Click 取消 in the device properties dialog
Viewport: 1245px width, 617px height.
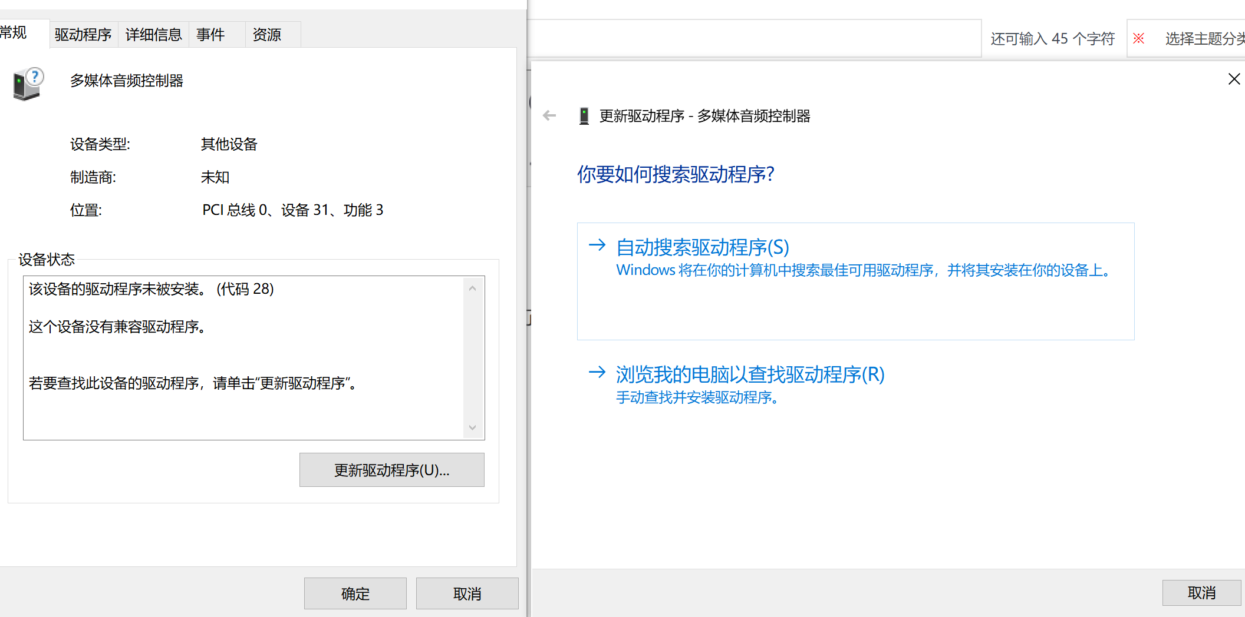pyautogui.click(x=467, y=593)
